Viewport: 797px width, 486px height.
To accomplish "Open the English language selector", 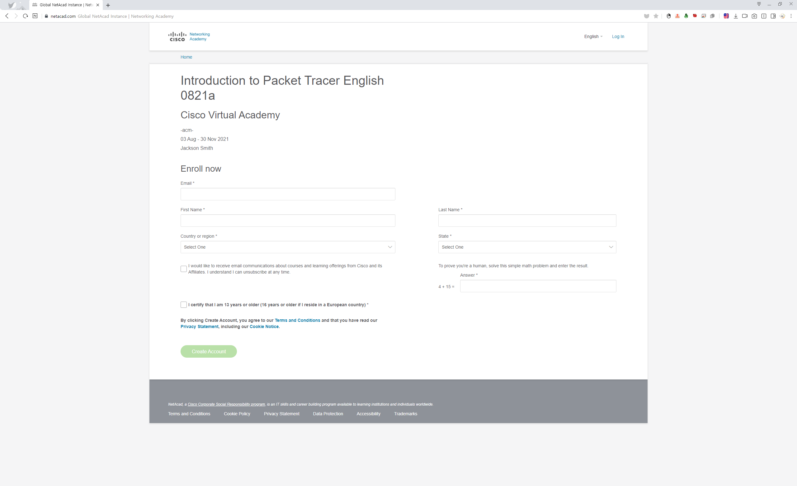I will click(593, 36).
